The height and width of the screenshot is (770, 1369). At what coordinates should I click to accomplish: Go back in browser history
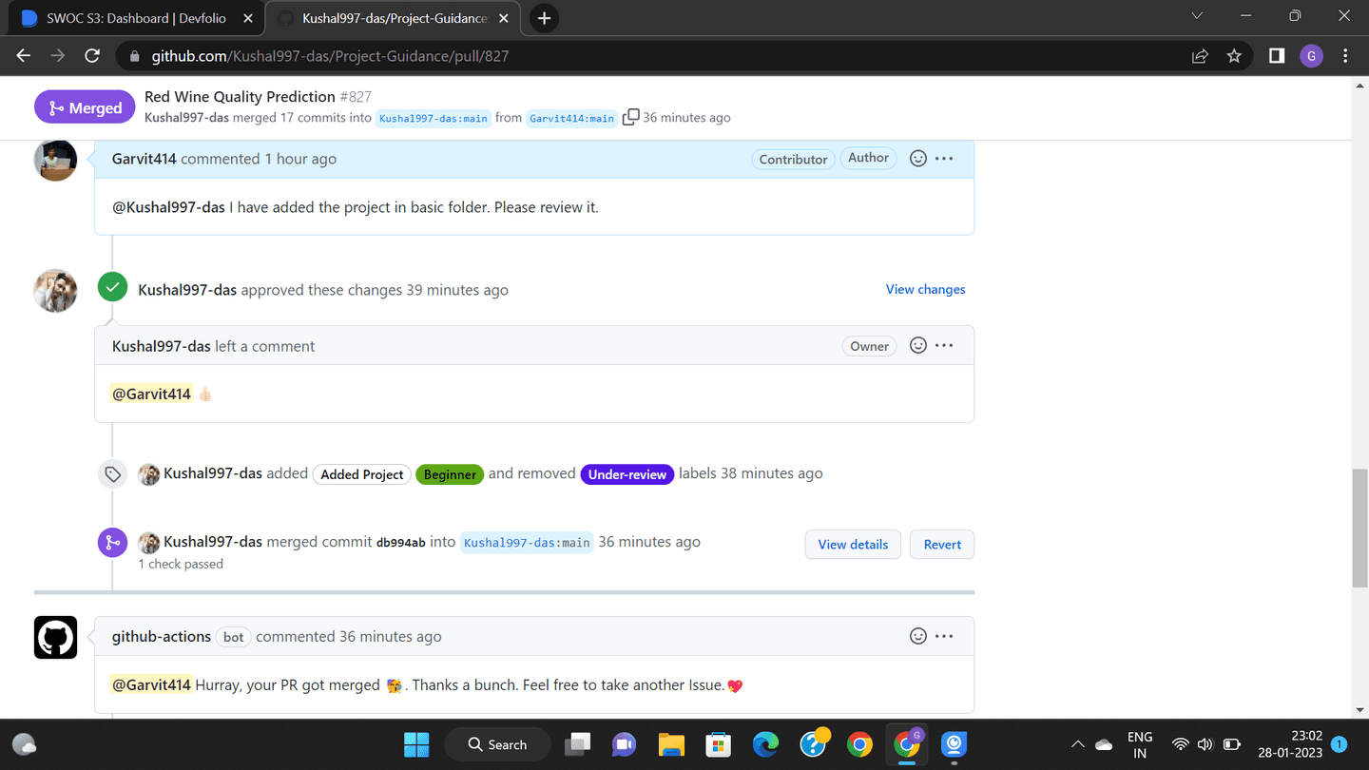(24, 56)
